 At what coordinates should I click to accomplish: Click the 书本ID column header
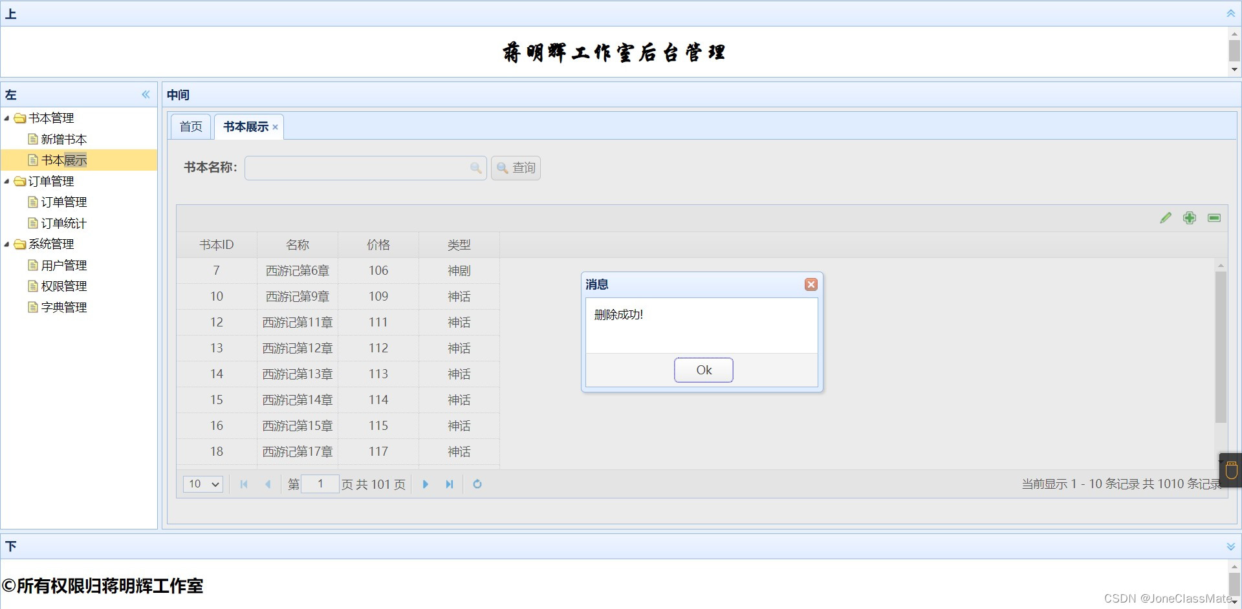[x=217, y=245]
